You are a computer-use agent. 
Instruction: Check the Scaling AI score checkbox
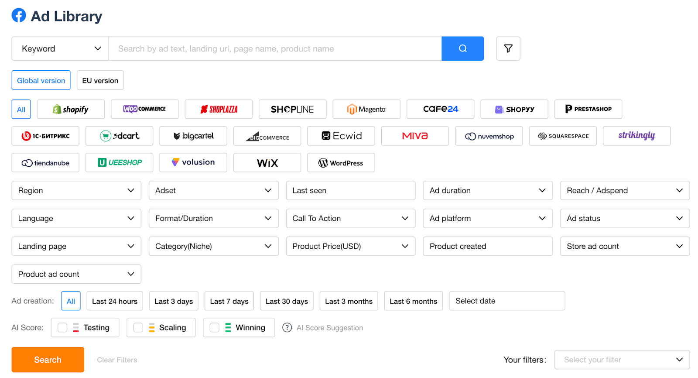click(138, 327)
